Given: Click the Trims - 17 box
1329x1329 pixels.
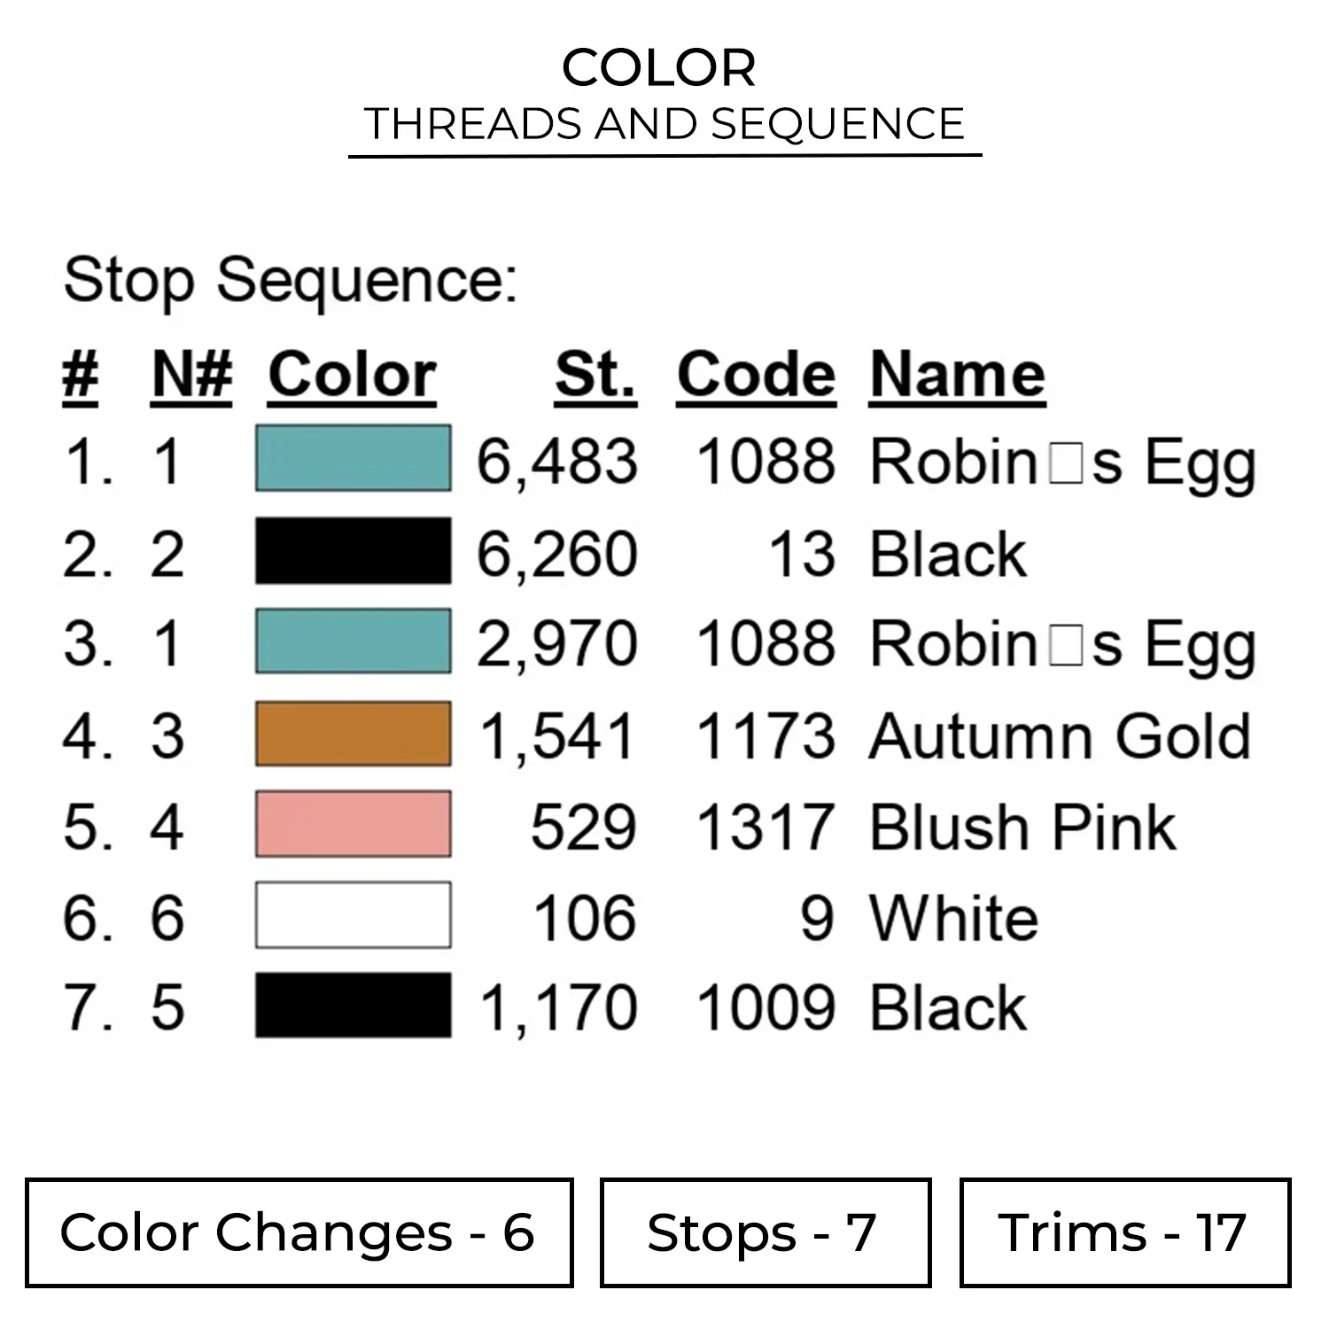Looking at the screenshot, I should (1124, 1232).
